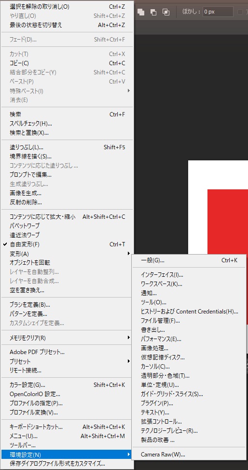The height and width of the screenshot is (470, 248).
Task: Click the add to selection icon
Action: pos(141,12)
